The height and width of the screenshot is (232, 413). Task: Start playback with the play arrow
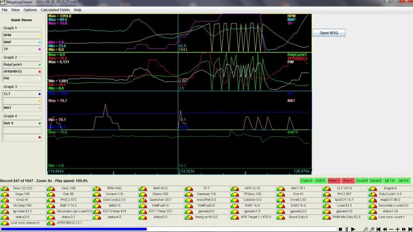[353, 229]
